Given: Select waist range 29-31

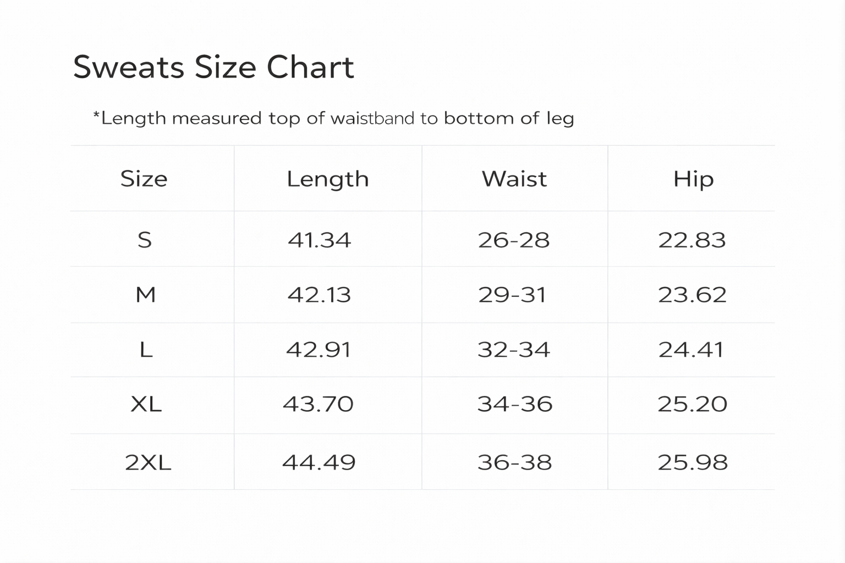Looking at the screenshot, I should coord(512,295).
